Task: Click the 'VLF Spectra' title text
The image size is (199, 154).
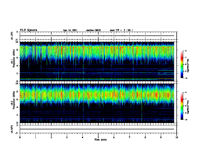Action: [28, 30]
